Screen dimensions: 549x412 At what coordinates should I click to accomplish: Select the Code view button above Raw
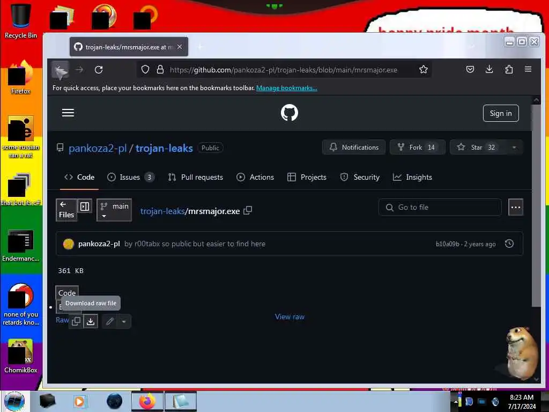(67, 292)
